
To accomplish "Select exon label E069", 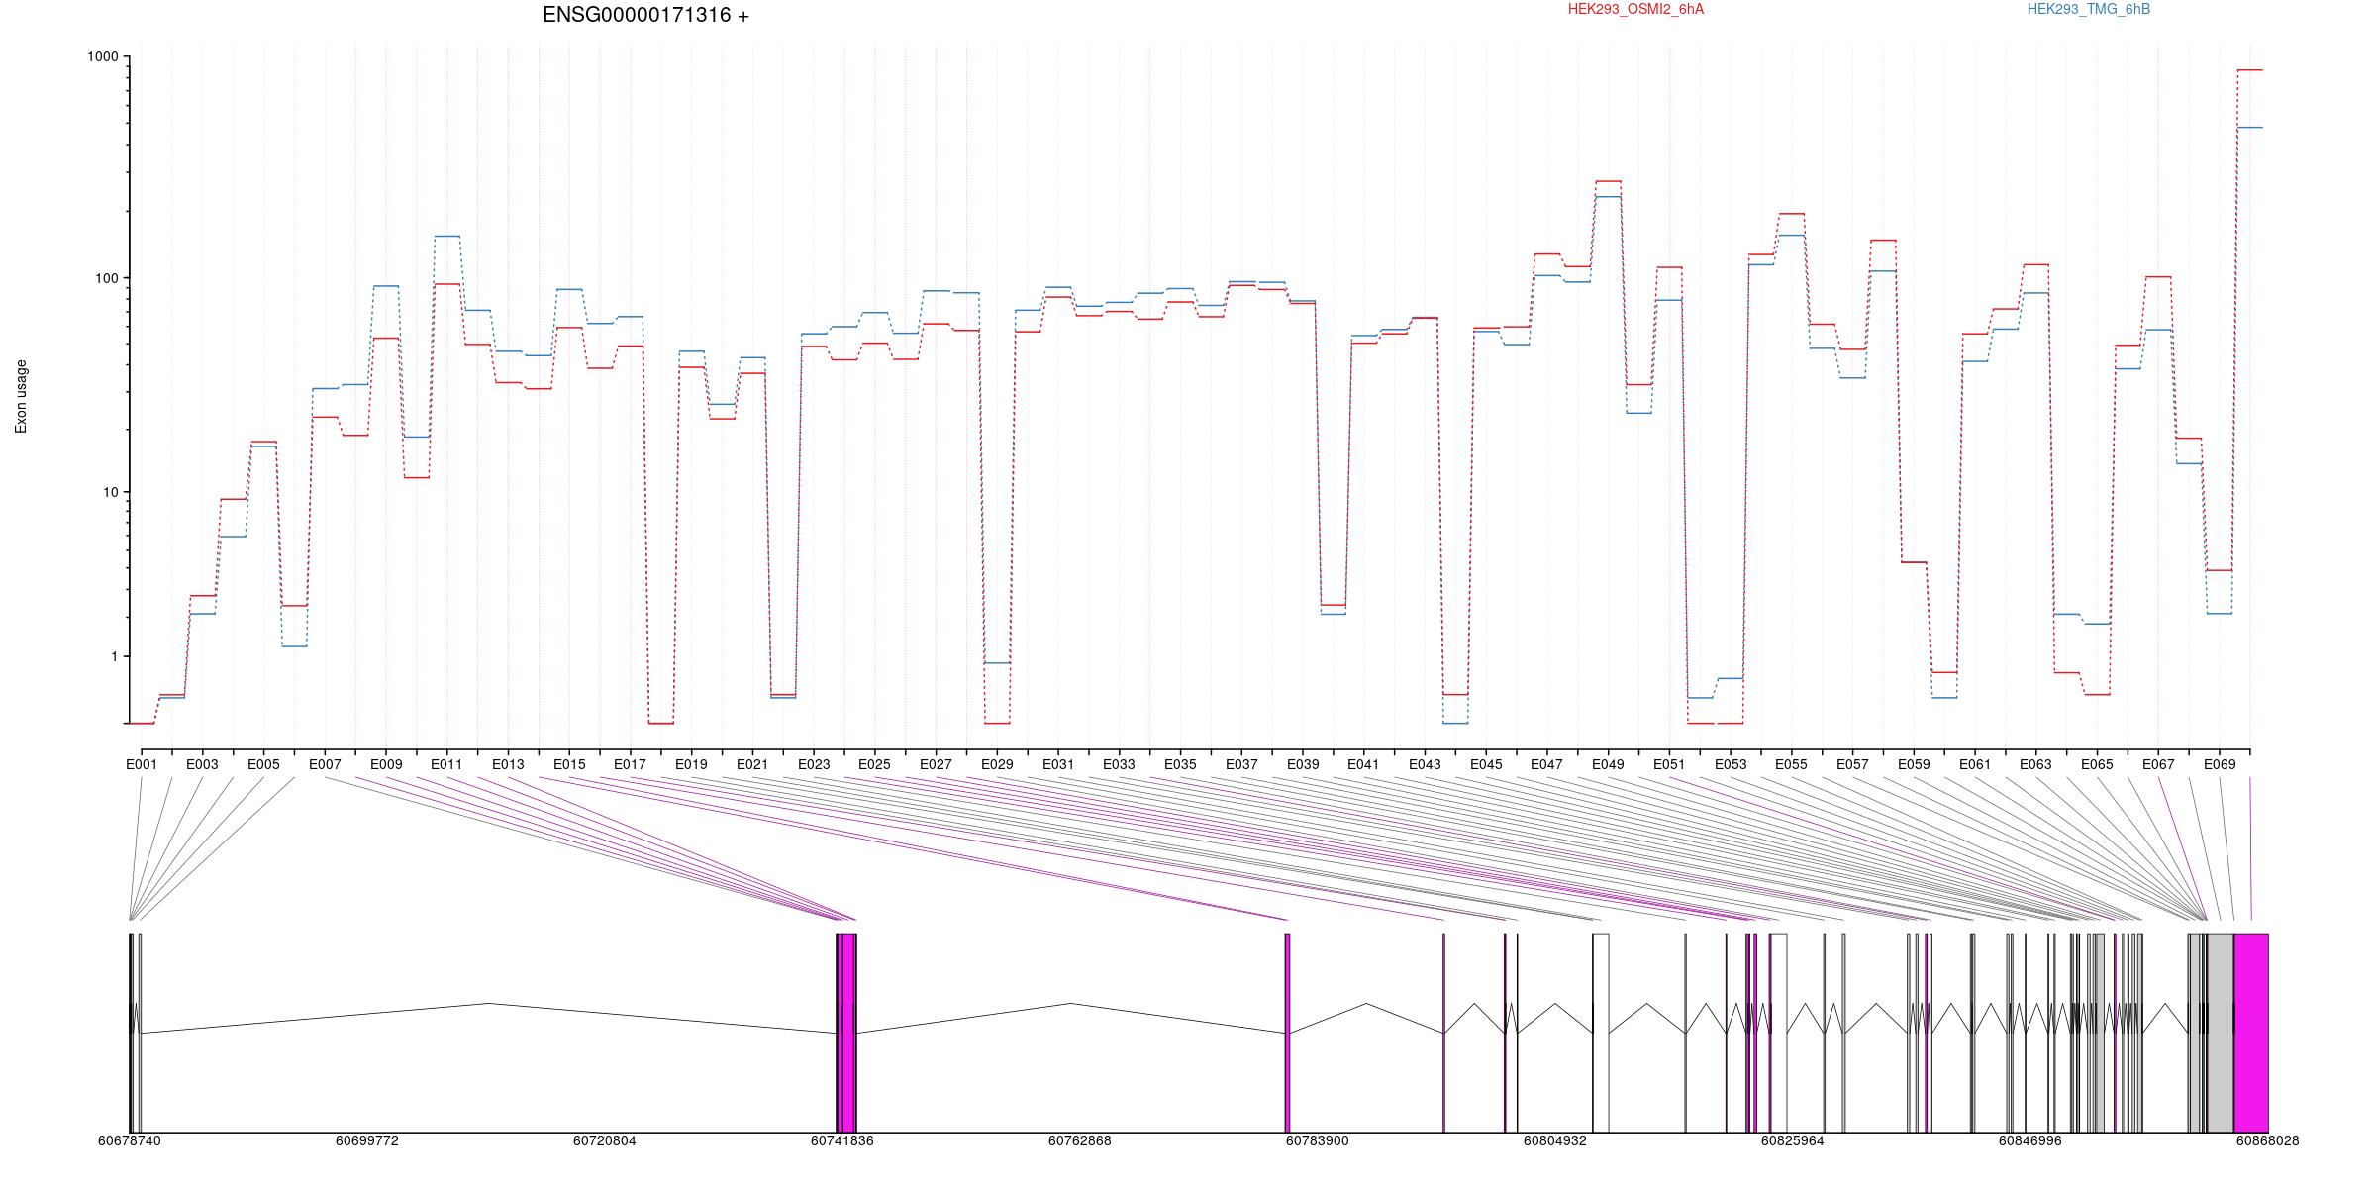I will [2220, 764].
